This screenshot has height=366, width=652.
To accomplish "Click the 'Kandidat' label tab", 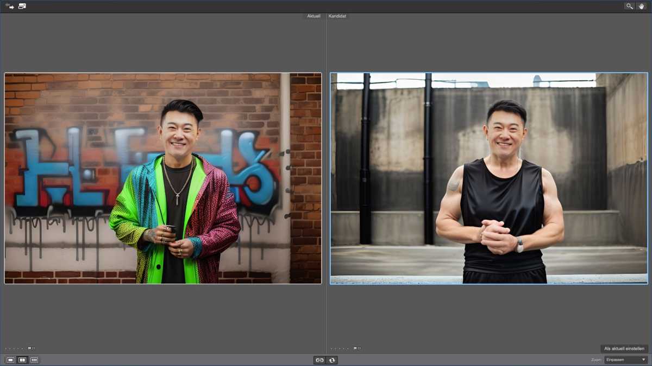I will [337, 16].
